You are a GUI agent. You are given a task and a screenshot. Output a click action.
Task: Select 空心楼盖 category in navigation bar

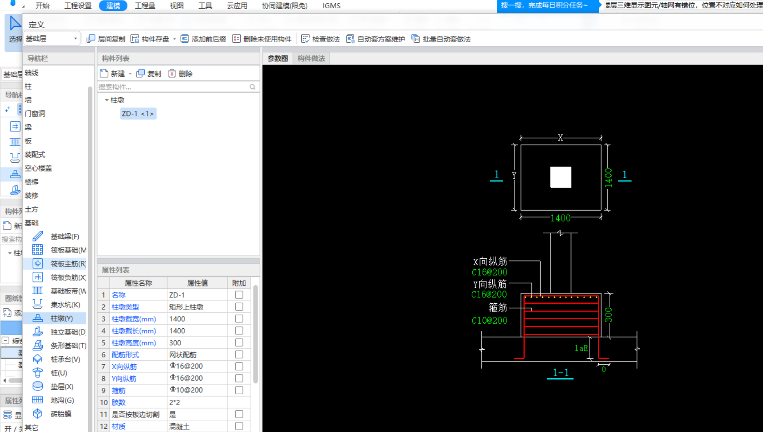point(38,168)
